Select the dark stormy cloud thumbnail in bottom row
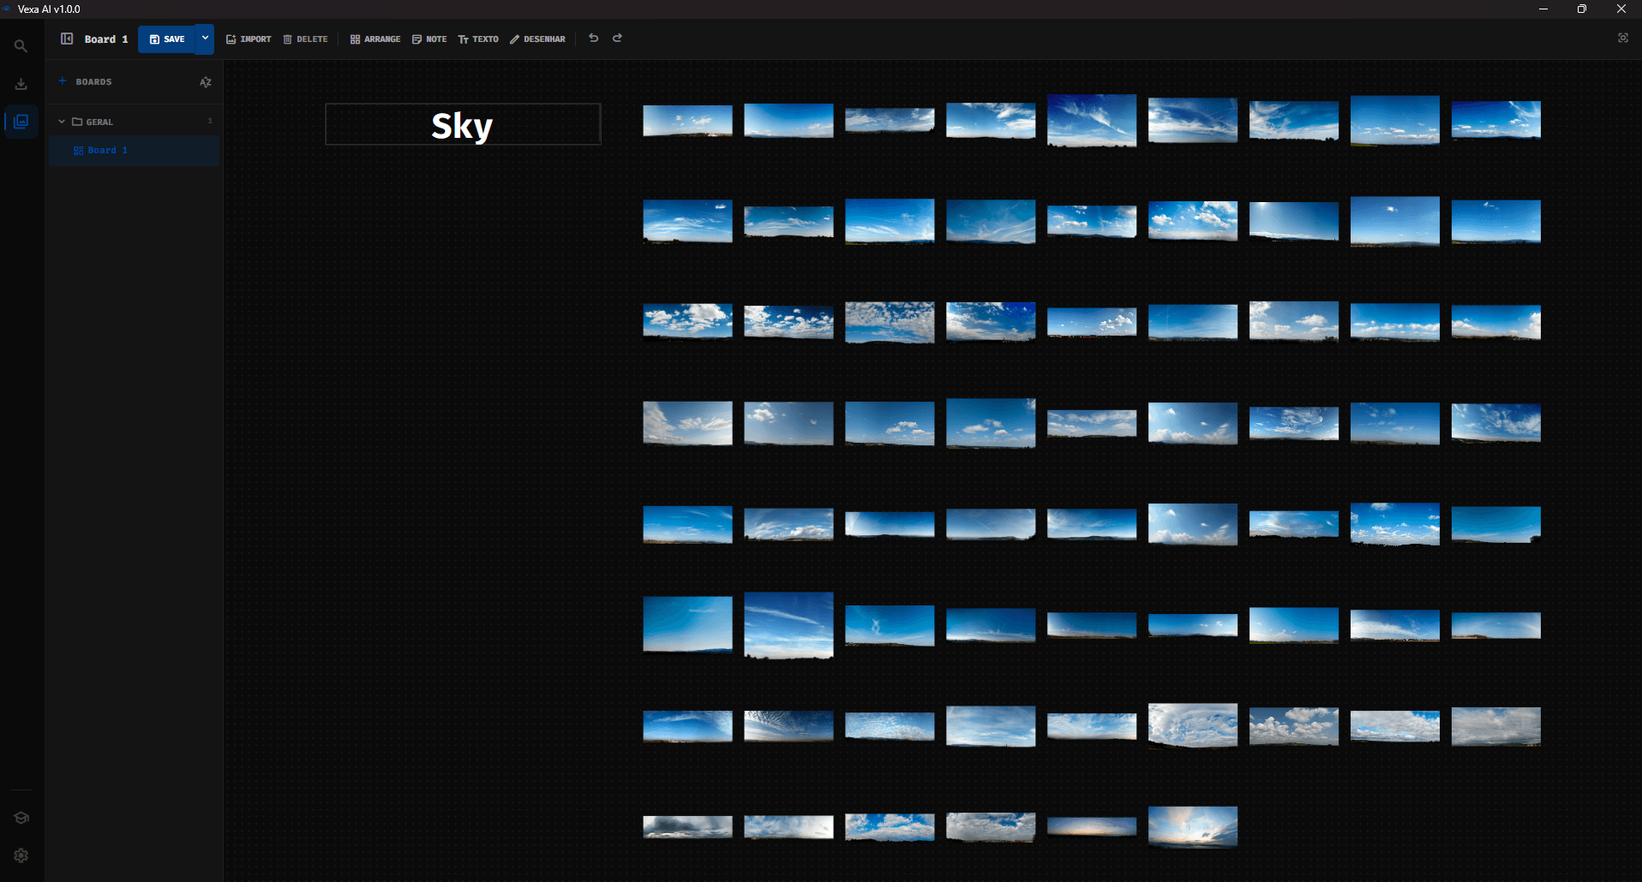Viewport: 1642px width, 882px height. click(x=687, y=826)
